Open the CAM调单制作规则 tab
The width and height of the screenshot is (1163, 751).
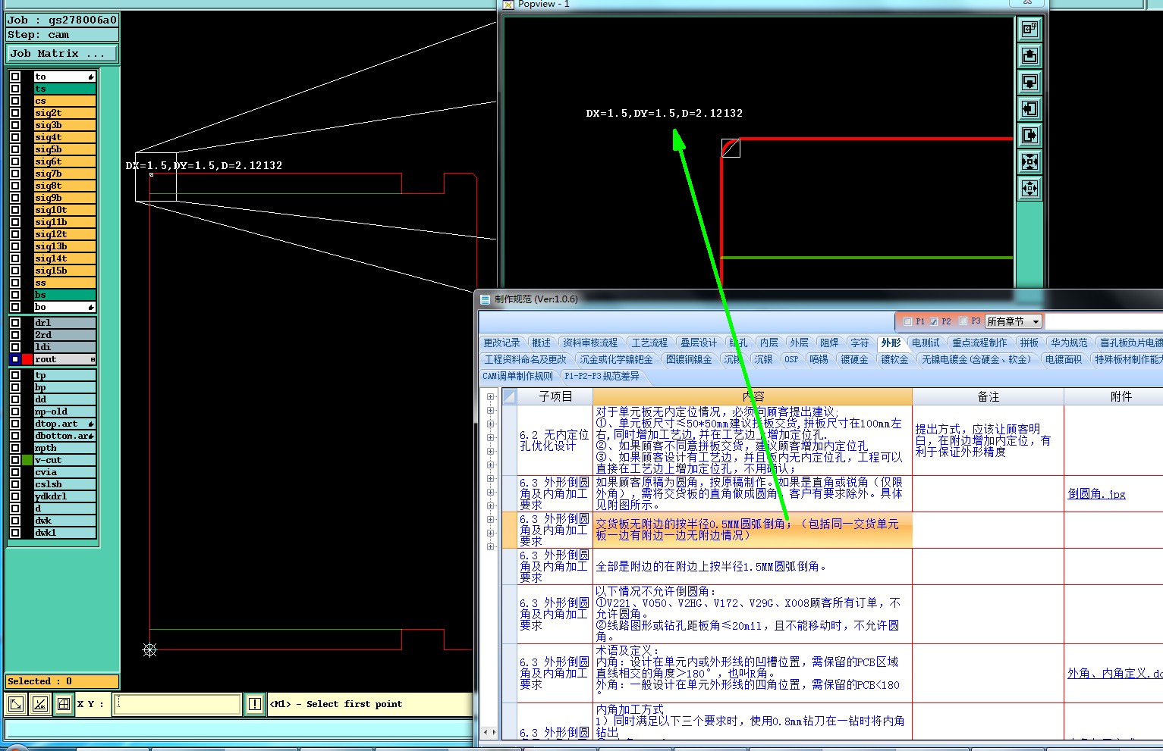518,376
